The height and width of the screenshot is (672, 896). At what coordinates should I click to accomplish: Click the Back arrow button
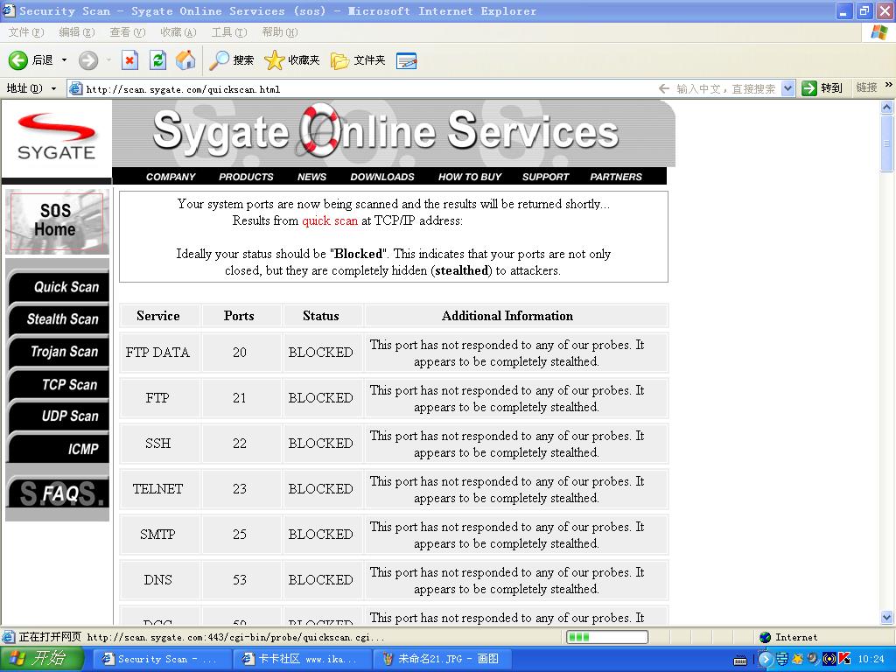coord(19,60)
